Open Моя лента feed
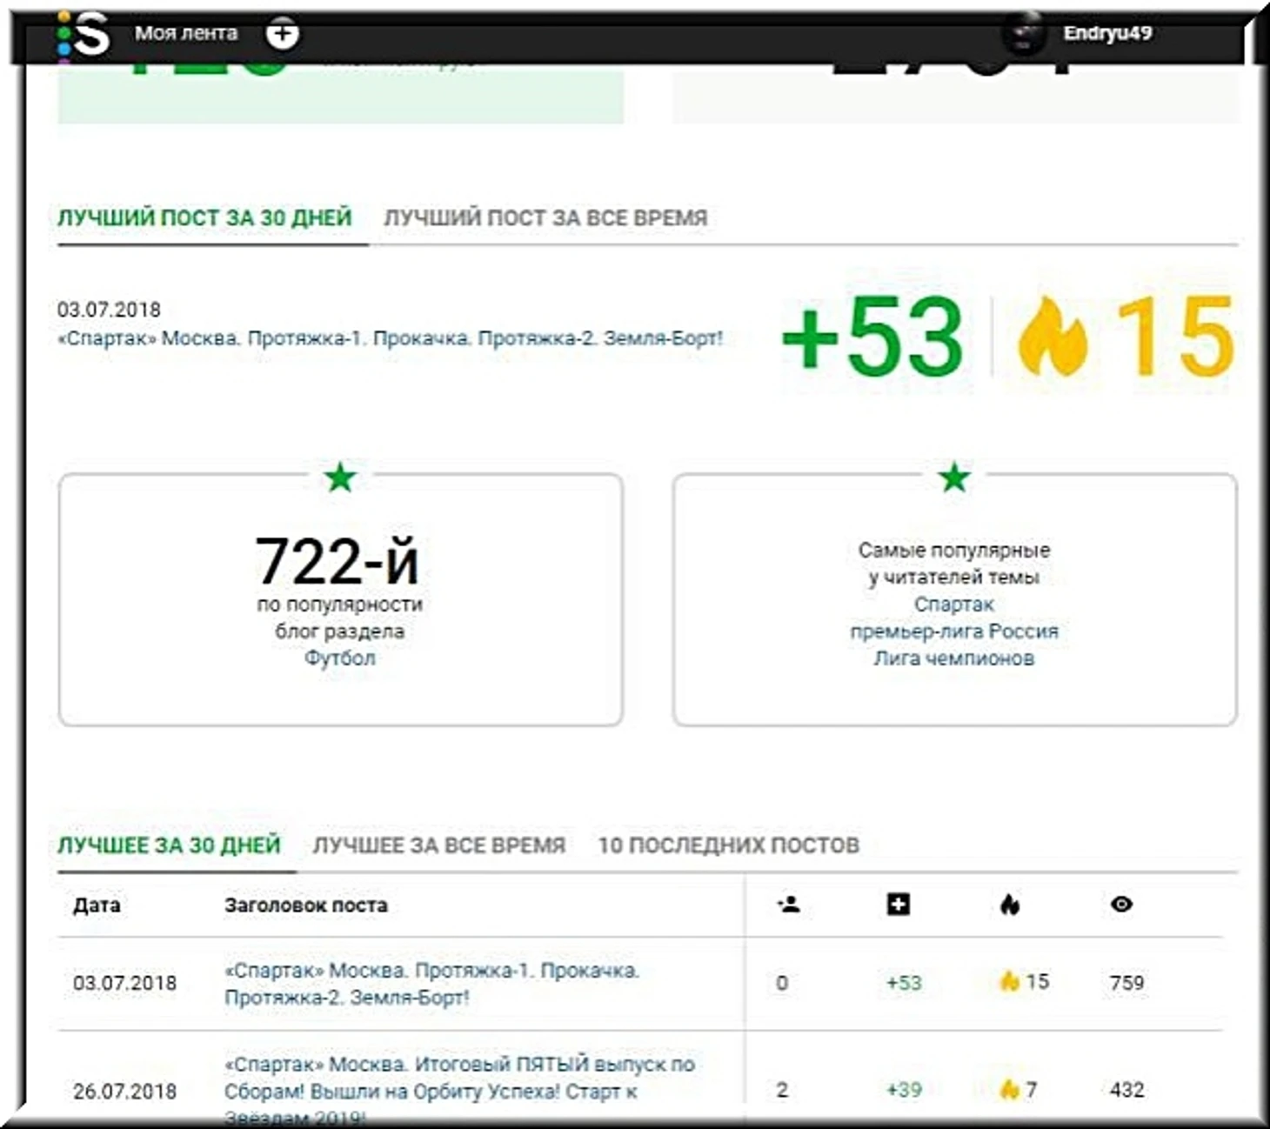Image resolution: width=1270 pixels, height=1129 pixels. coord(186,33)
